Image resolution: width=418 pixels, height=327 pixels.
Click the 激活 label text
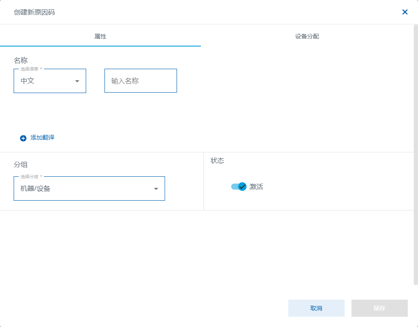256,187
